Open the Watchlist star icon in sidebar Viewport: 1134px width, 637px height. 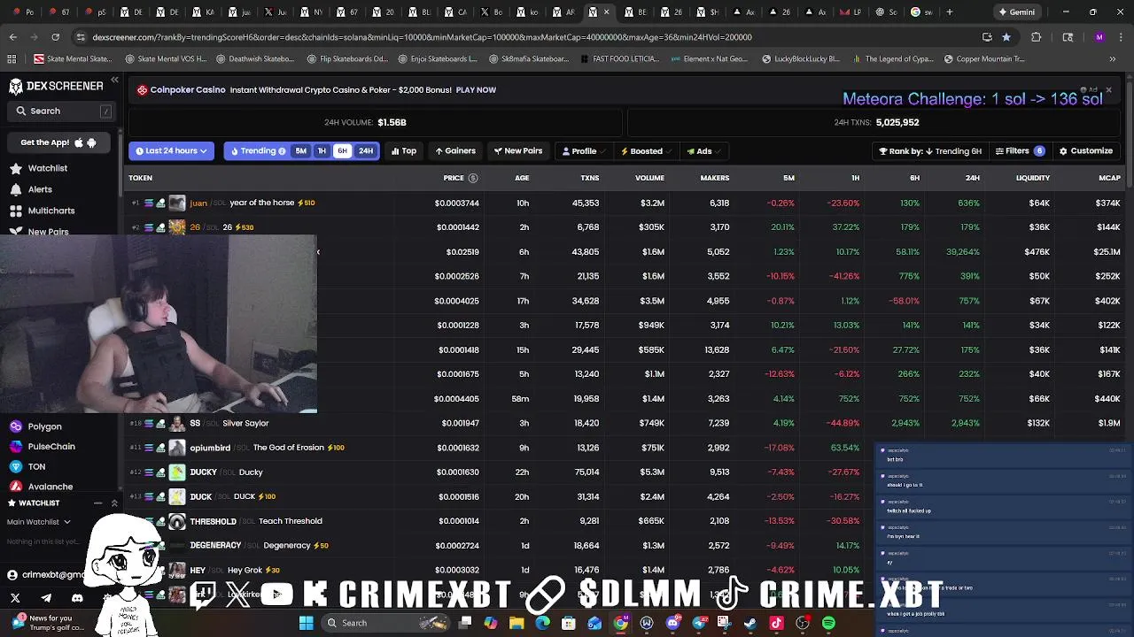16,168
